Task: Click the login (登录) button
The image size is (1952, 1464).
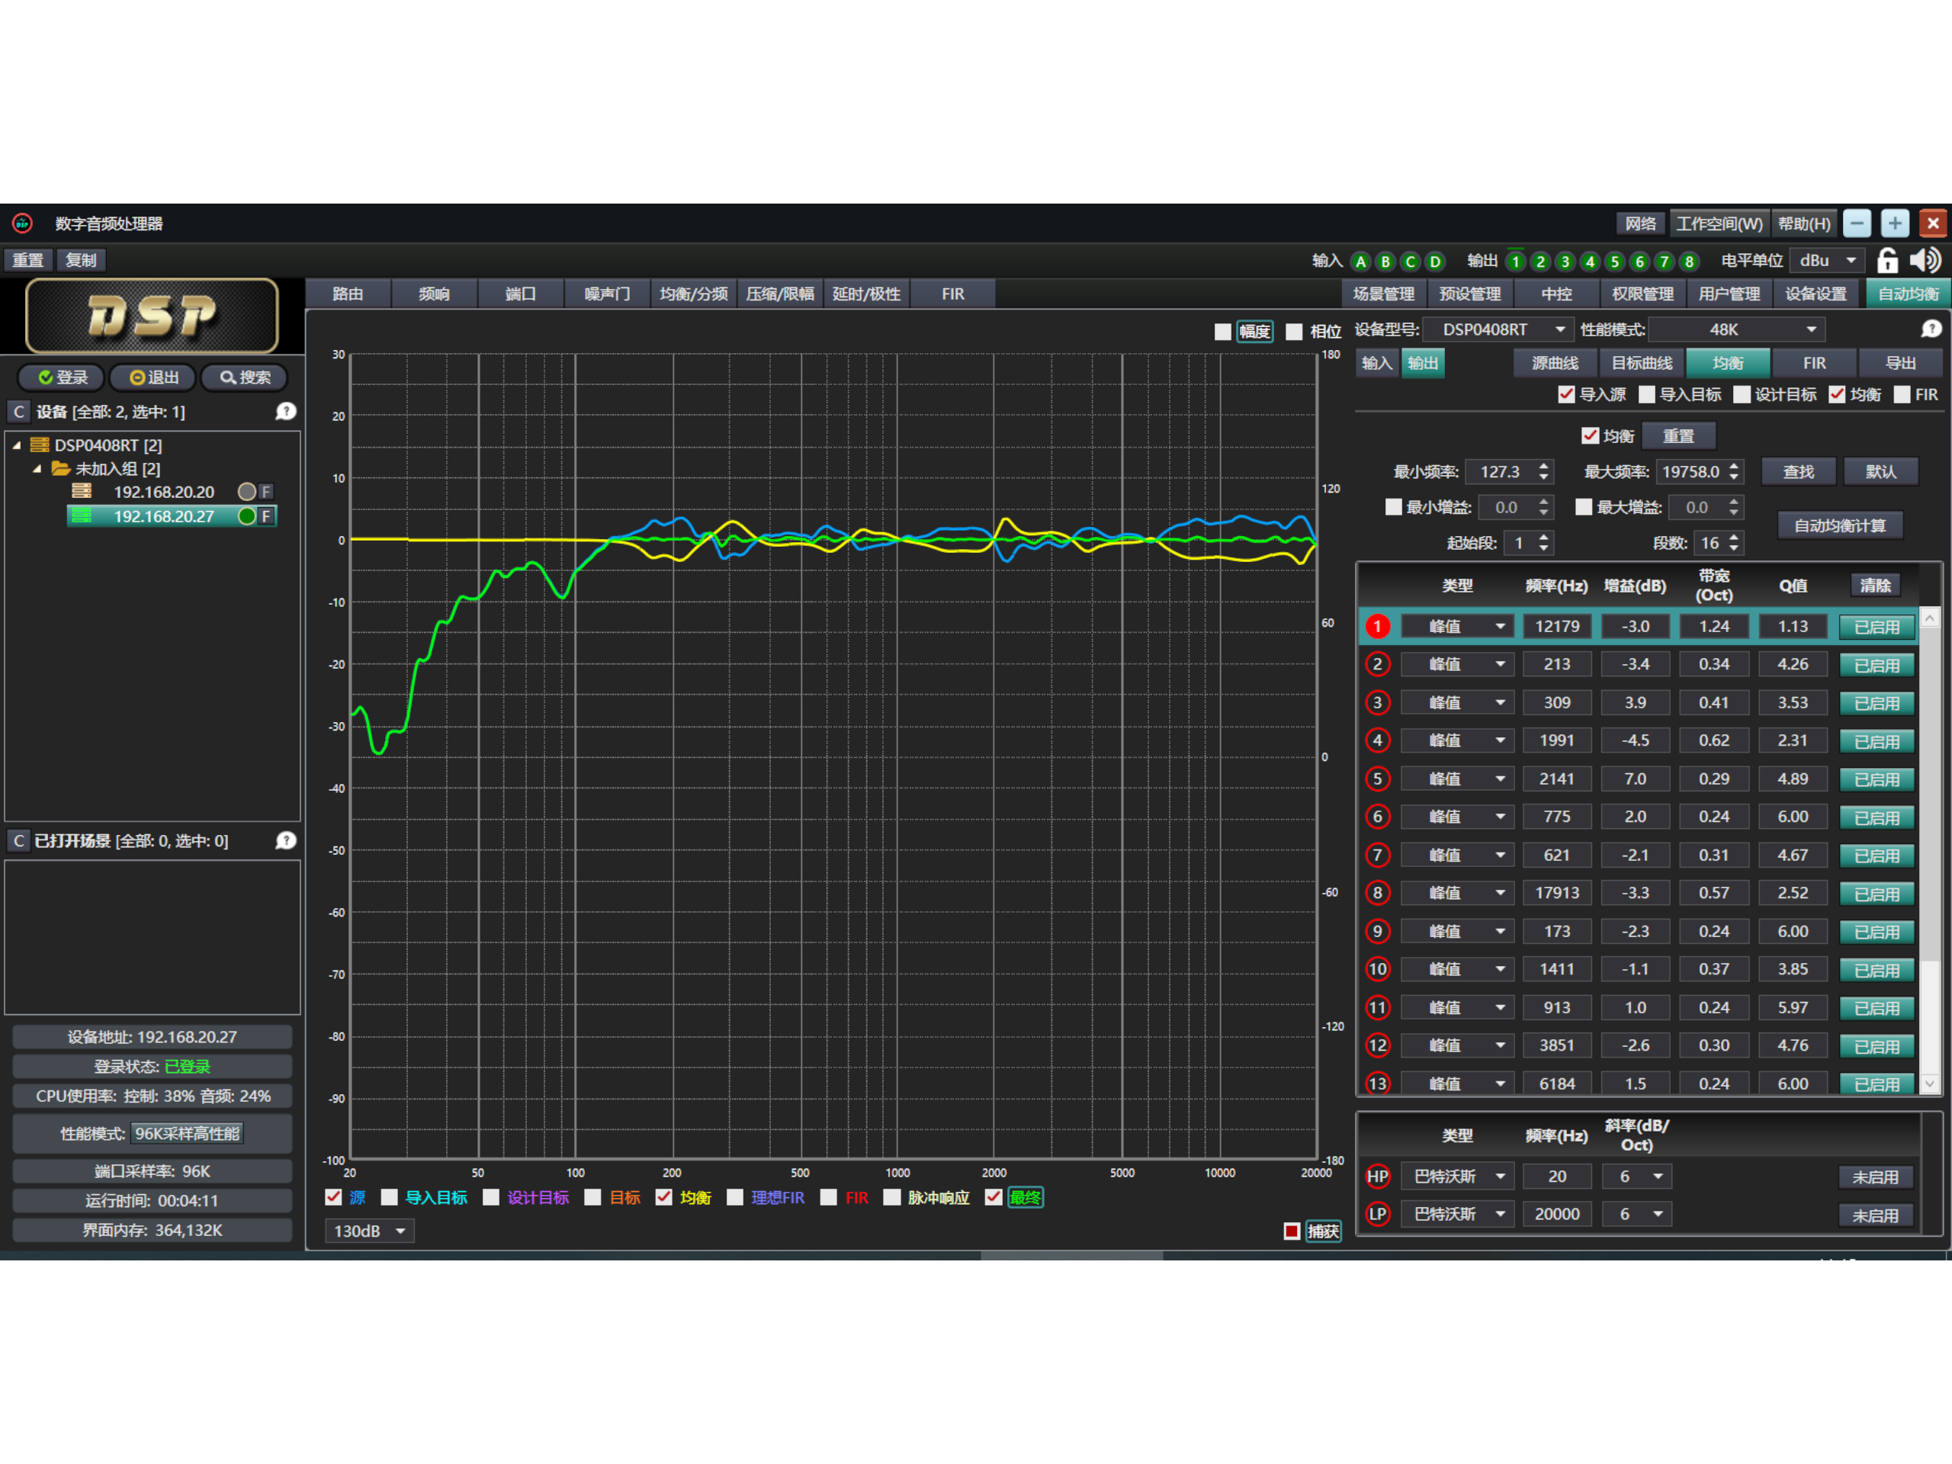Action: coord(62,377)
